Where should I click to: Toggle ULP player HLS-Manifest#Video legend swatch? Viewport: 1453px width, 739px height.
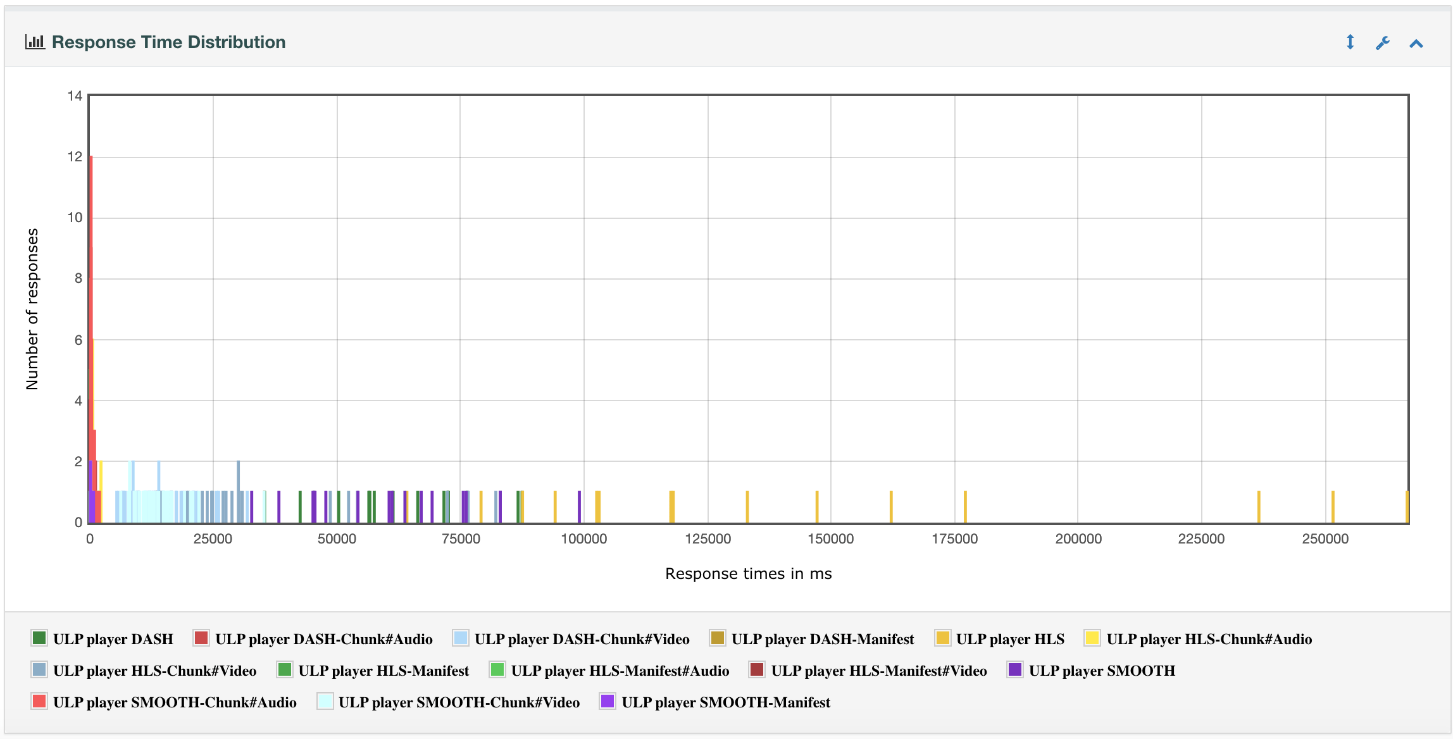[x=757, y=669]
